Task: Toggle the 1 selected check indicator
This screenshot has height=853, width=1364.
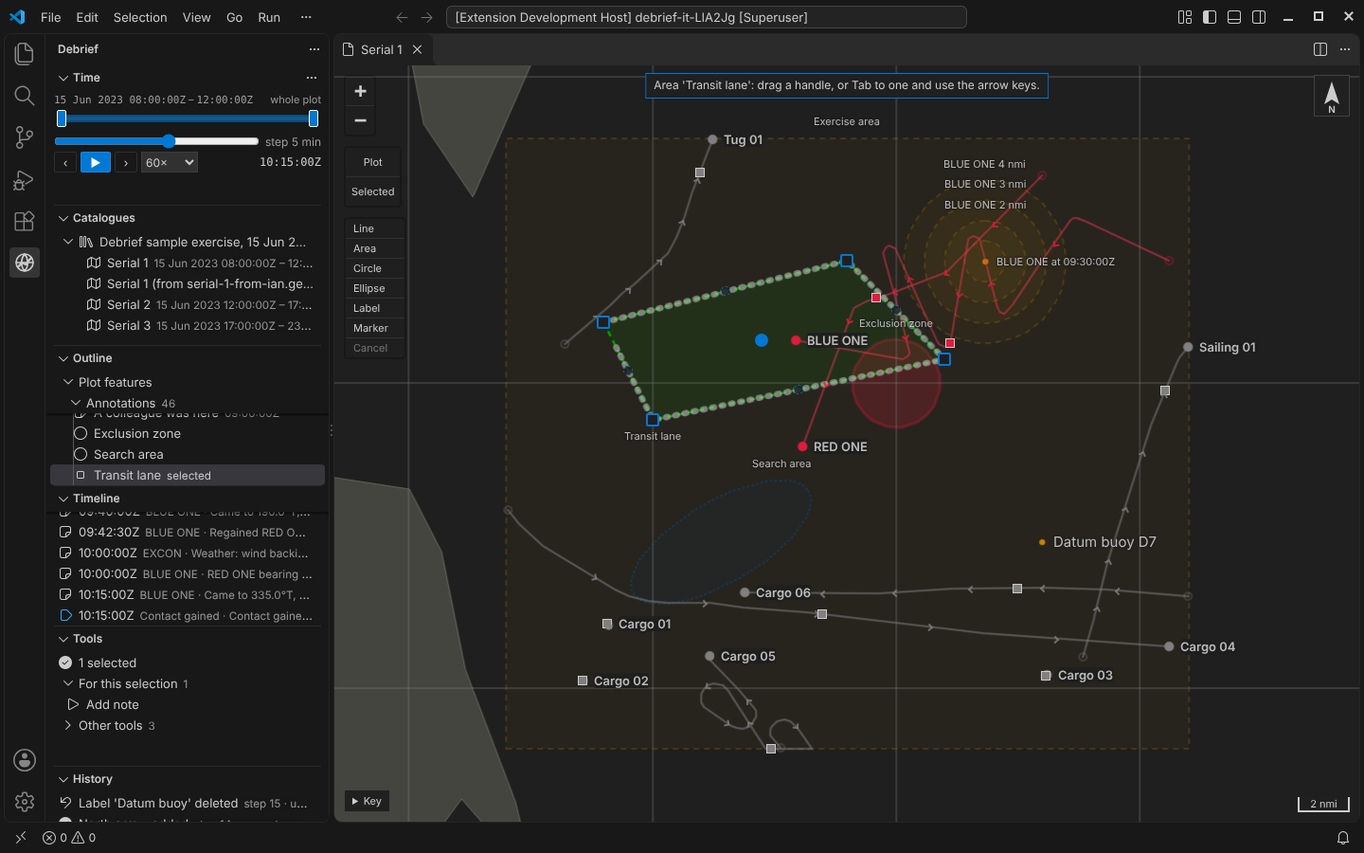Action: 65,662
